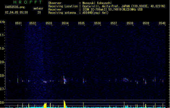This screenshot has width=170, height=108.
Task: Select the ICOM IC-706mkII receiver value
Action: (112, 9)
